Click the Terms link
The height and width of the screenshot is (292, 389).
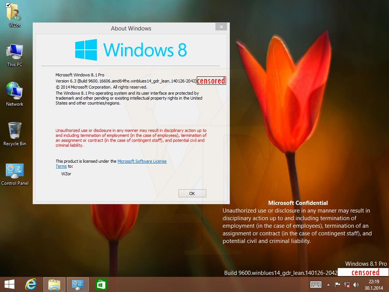point(61,167)
